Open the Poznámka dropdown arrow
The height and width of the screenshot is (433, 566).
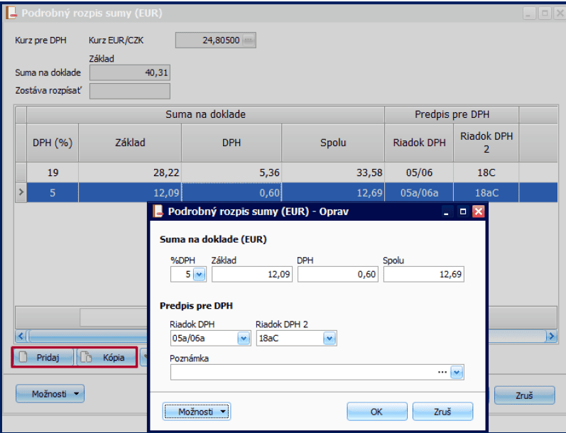pyautogui.click(x=457, y=373)
